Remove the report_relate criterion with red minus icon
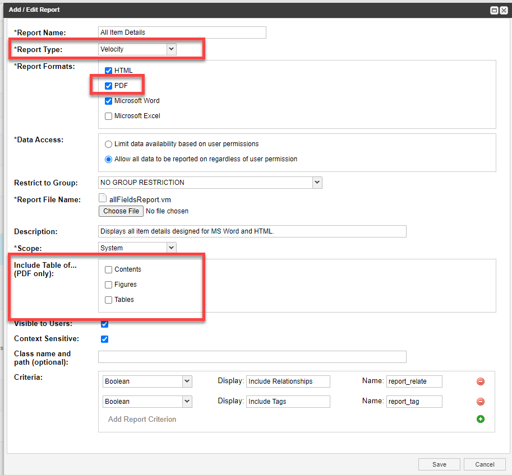This screenshot has height=475, width=512. point(481,381)
